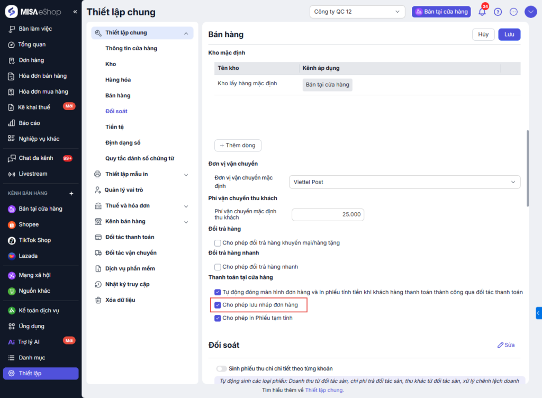Click the Tổng quan compass icon
542x398 pixels.
[x=12, y=44]
